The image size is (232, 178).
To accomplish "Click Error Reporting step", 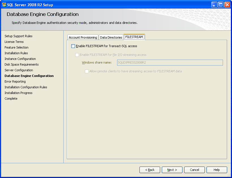I will [15, 81].
